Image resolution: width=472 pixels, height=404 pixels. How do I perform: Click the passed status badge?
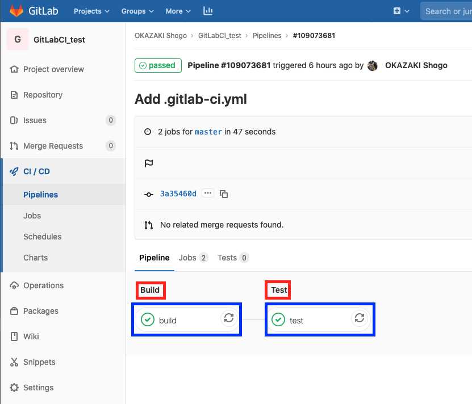pos(158,65)
